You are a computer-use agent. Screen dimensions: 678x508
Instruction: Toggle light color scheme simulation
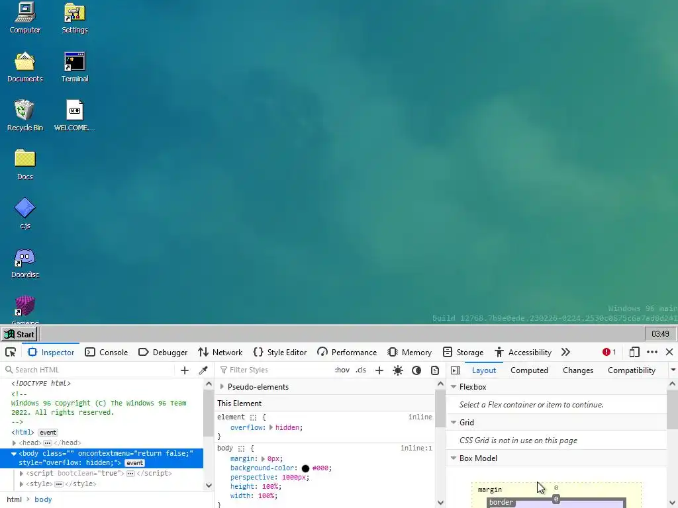pos(398,370)
